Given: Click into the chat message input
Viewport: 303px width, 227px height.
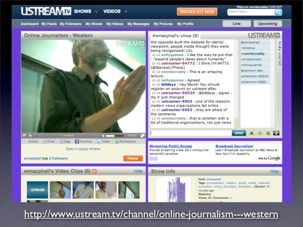Looking at the screenshot, I should coord(191,133).
